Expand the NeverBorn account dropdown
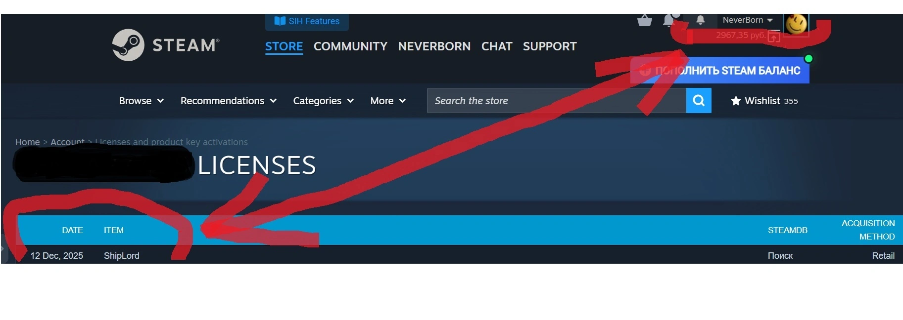Viewport: 903px width, 320px height. pos(748,20)
